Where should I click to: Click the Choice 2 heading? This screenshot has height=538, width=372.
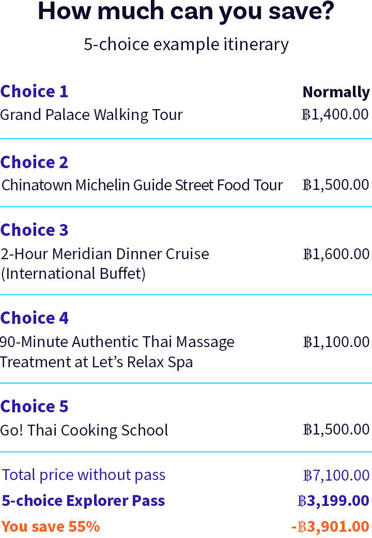34,162
